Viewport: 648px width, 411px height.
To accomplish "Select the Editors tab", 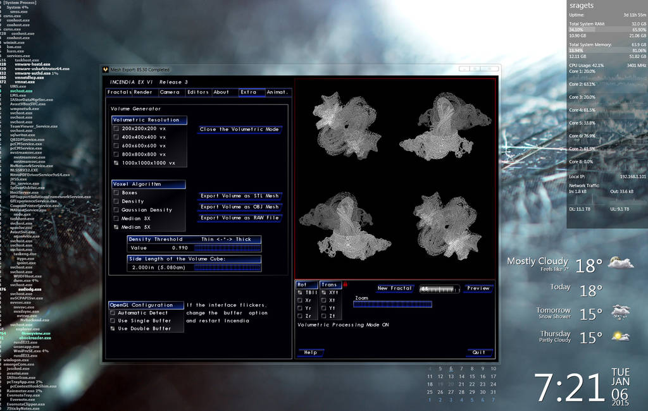I will [x=198, y=92].
